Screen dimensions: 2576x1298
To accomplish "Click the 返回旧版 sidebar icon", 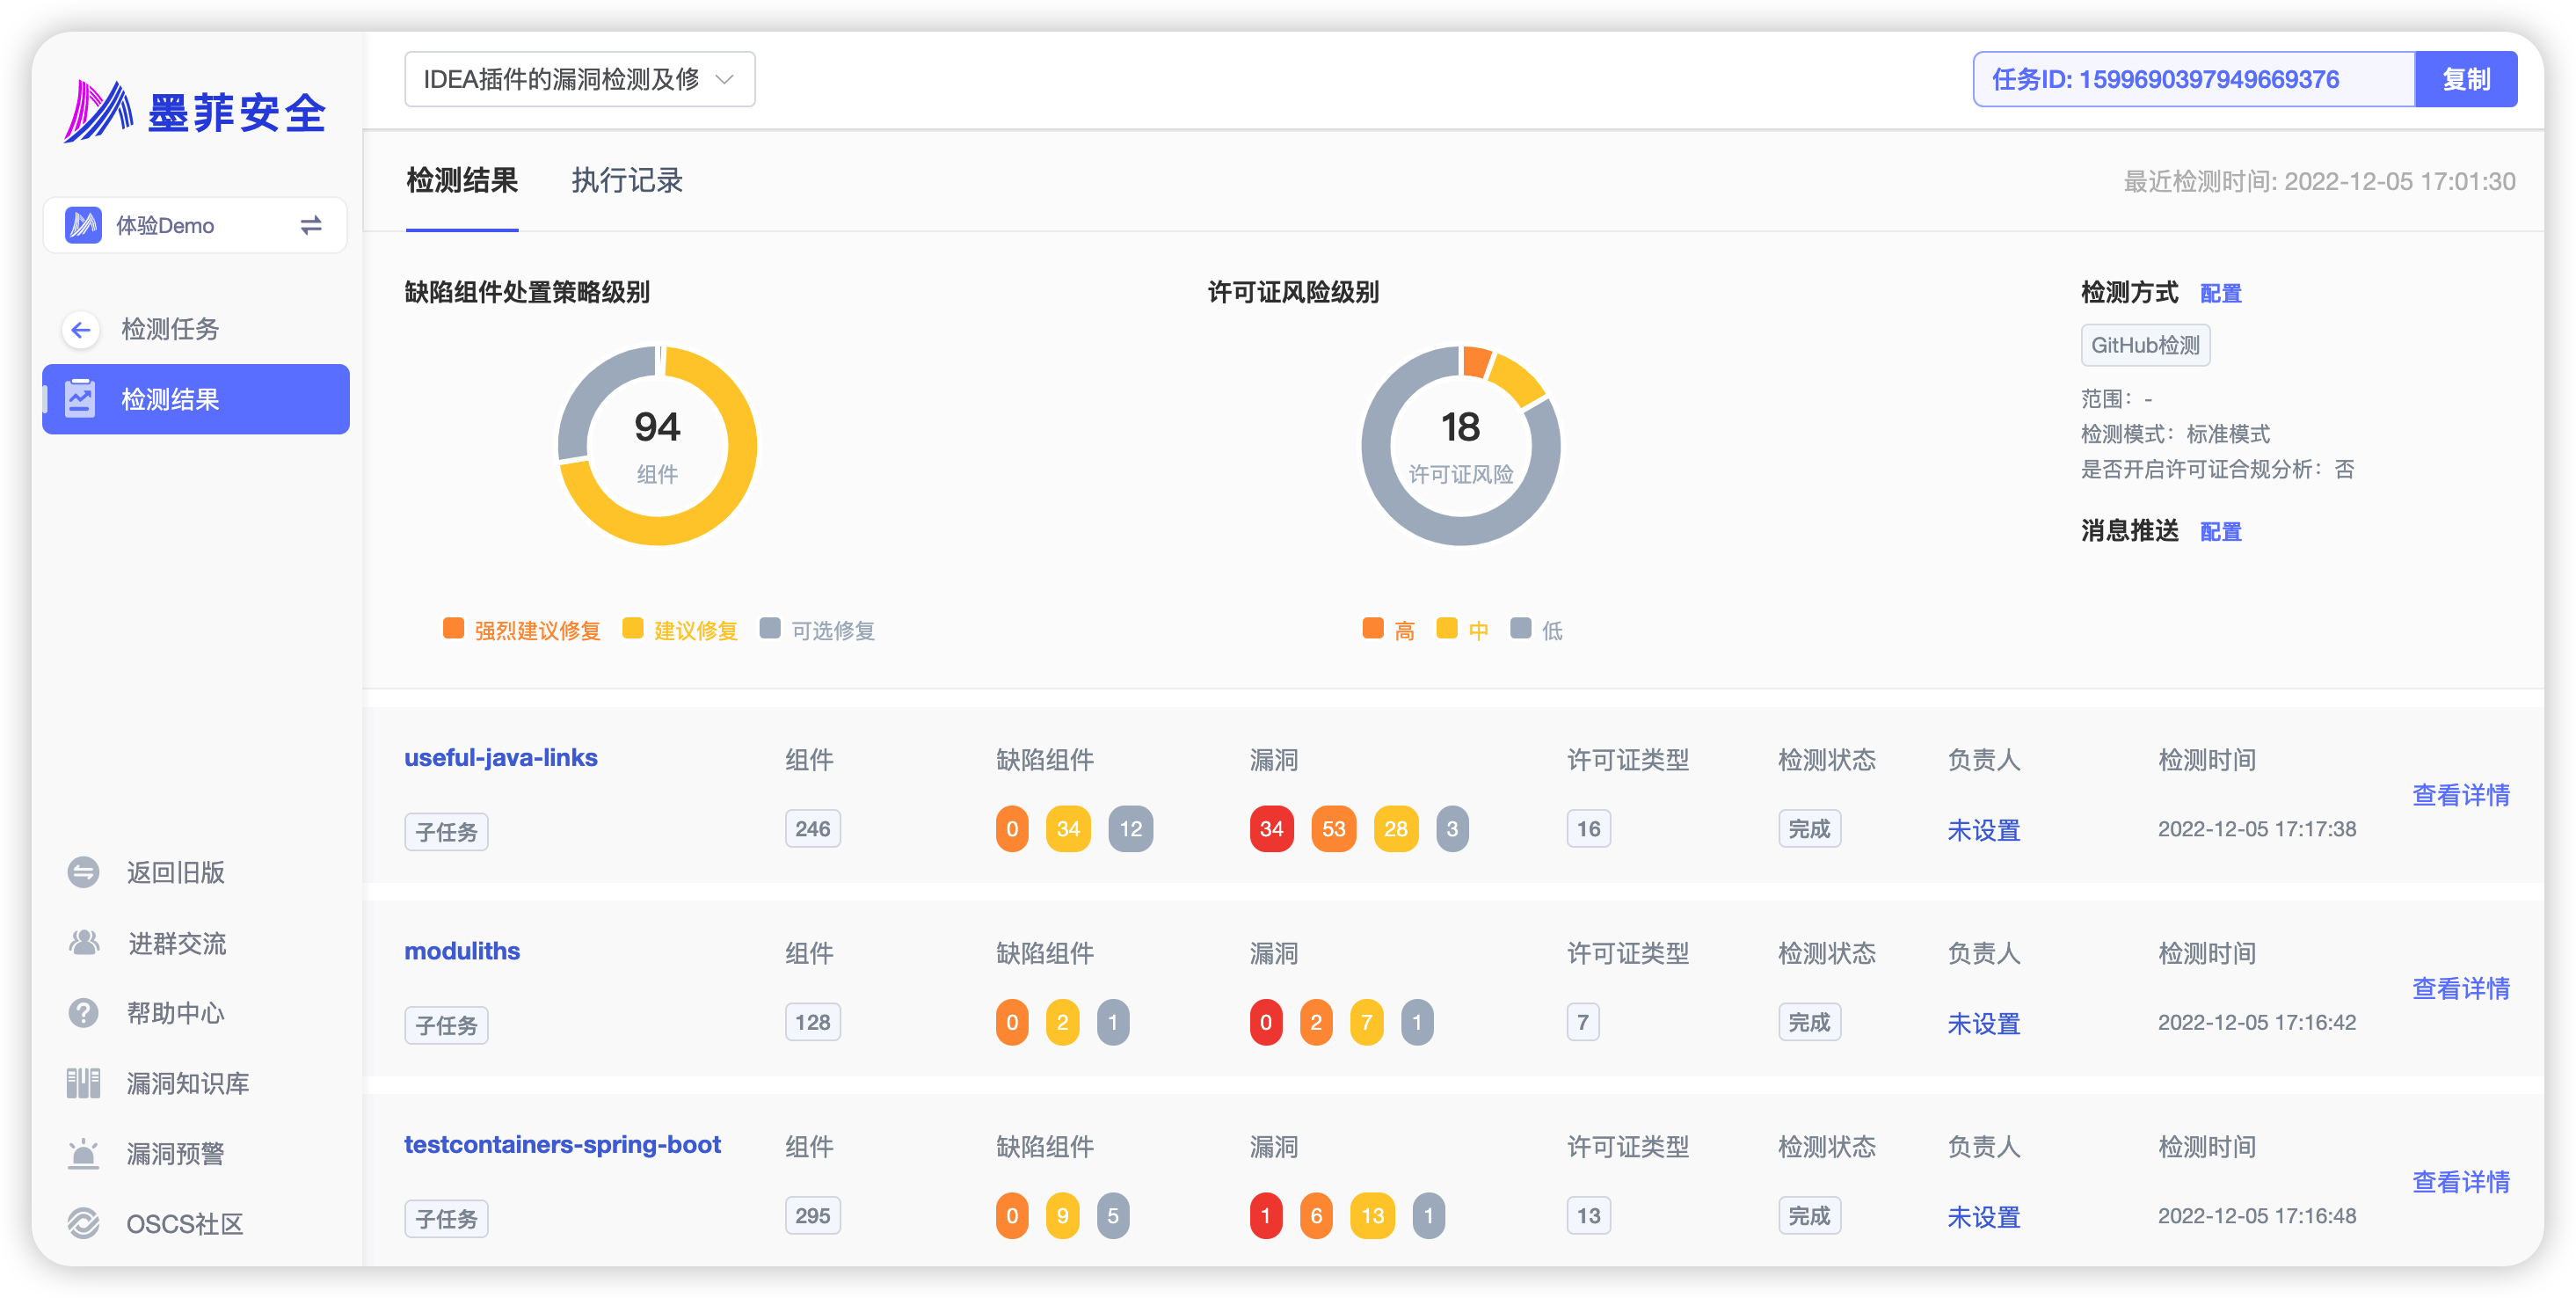I will pyautogui.click(x=83, y=872).
